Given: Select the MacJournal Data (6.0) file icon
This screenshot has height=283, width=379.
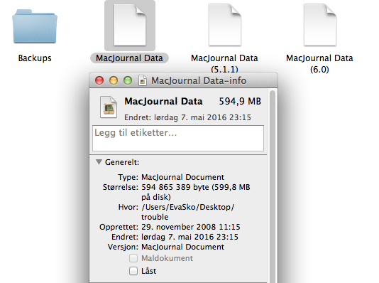Looking at the screenshot, I should tap(320, 25).
